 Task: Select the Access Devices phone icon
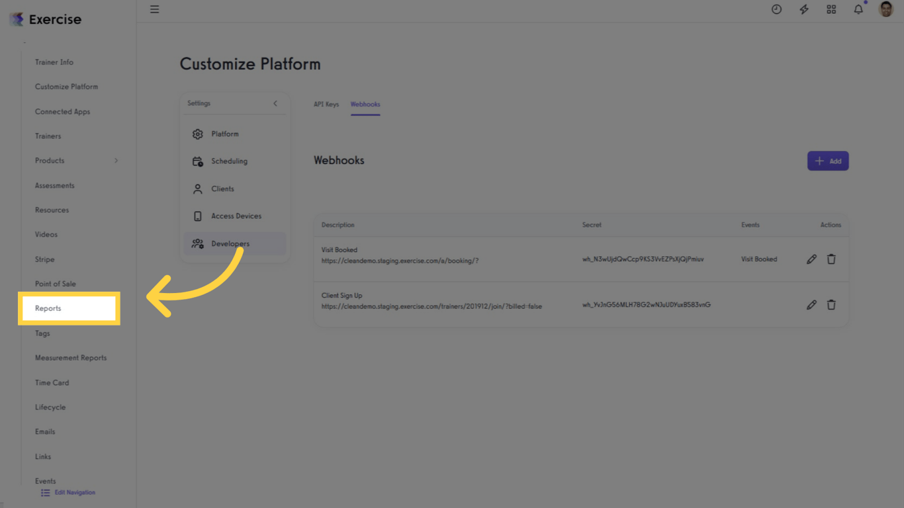click(197, 216)
